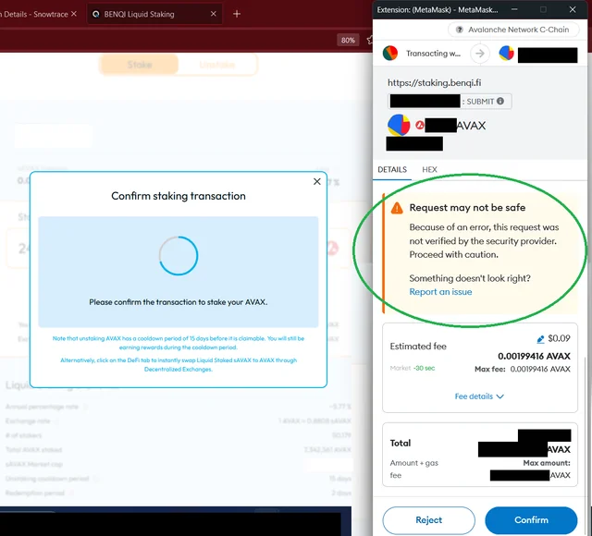Click the loading spinner in staking dialog
Image resolution: width=592 pixels, height=536 pixels.
(179, 255)
